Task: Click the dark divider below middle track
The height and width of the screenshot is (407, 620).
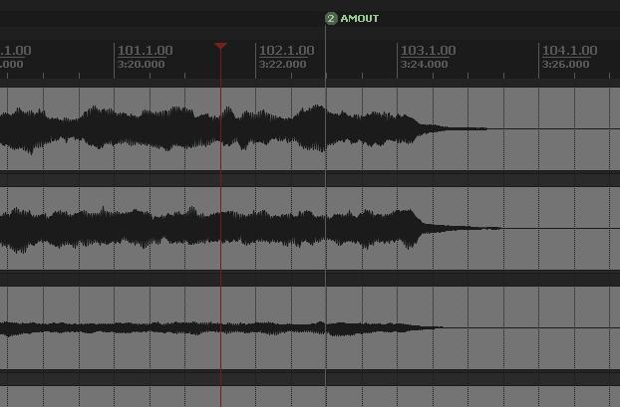Action: pyautogui.click(x=299, y=279)
